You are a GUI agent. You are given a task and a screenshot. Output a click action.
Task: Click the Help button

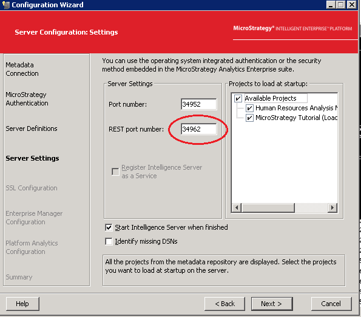click(22, 304)
